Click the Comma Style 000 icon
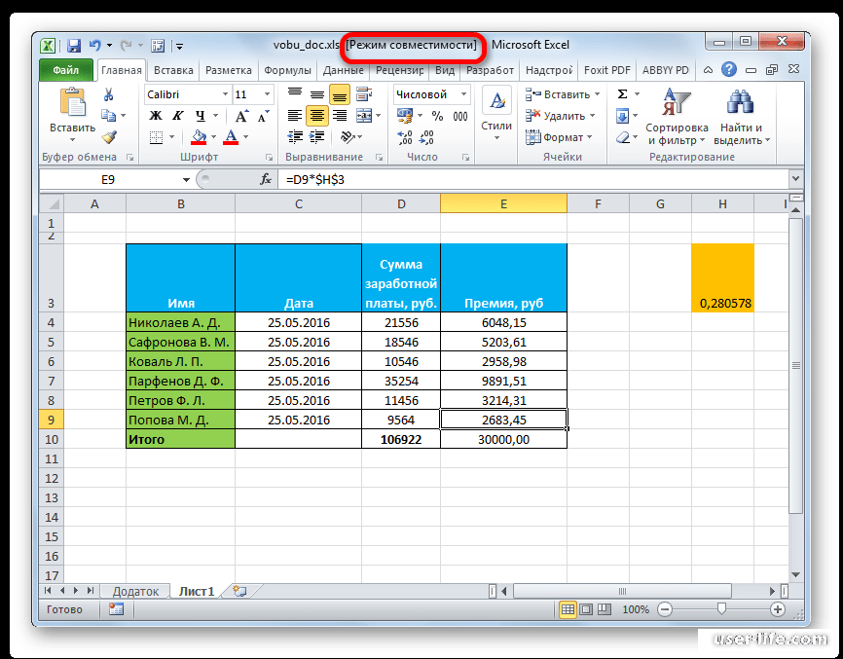The width and height of the screenshot is (843, 659). point(460,116)
